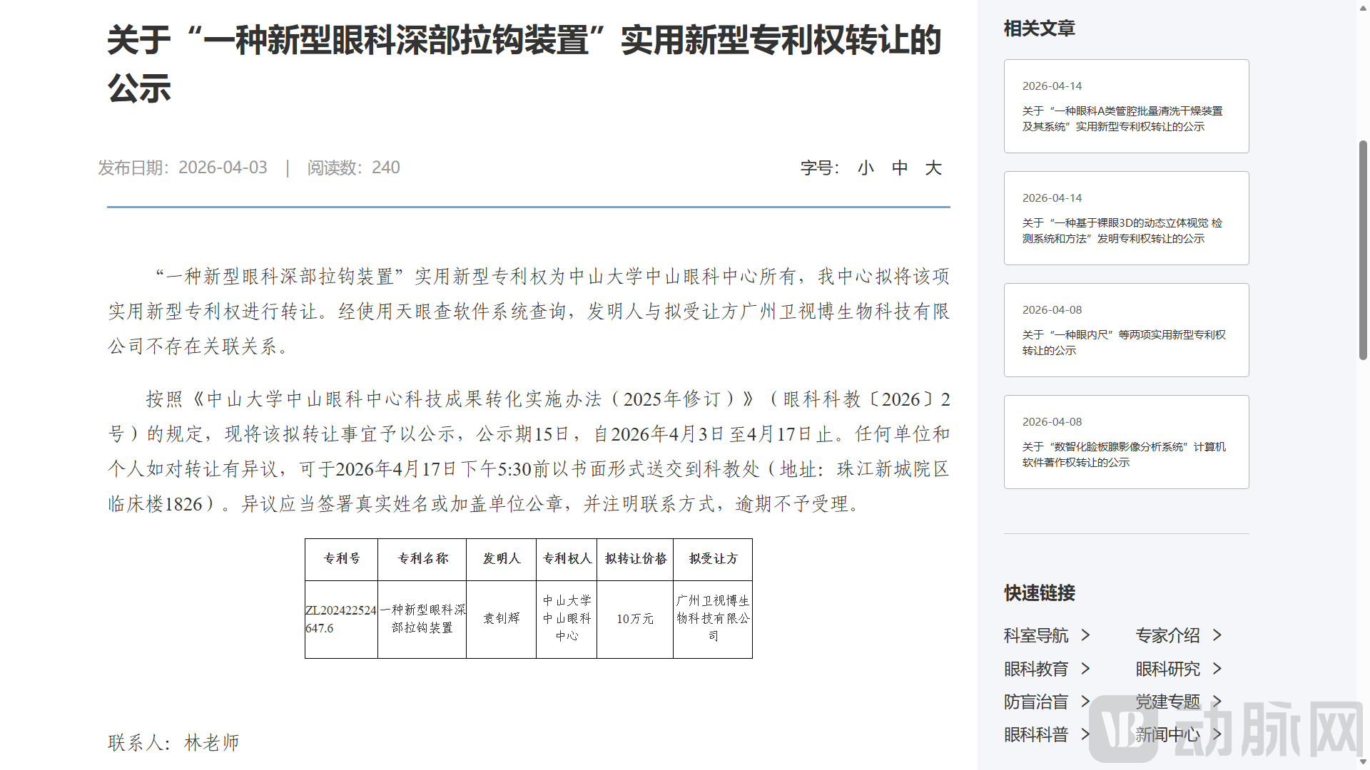Screen dimensions: 1370x770
Task: Click the chevron arrow next to 眼科教育
Action: coord(1085,668)
